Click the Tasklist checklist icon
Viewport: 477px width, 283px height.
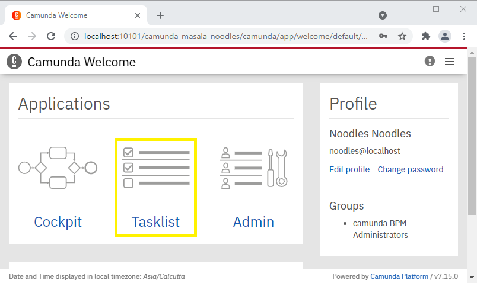(155, 168)
